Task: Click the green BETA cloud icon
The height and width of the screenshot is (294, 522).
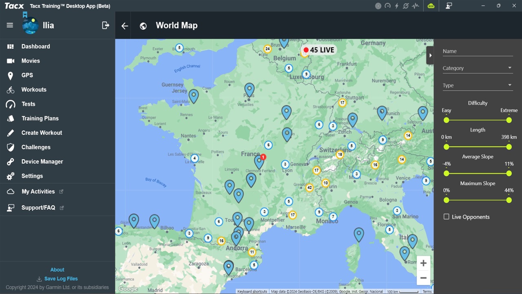Action: pos(431,6)
